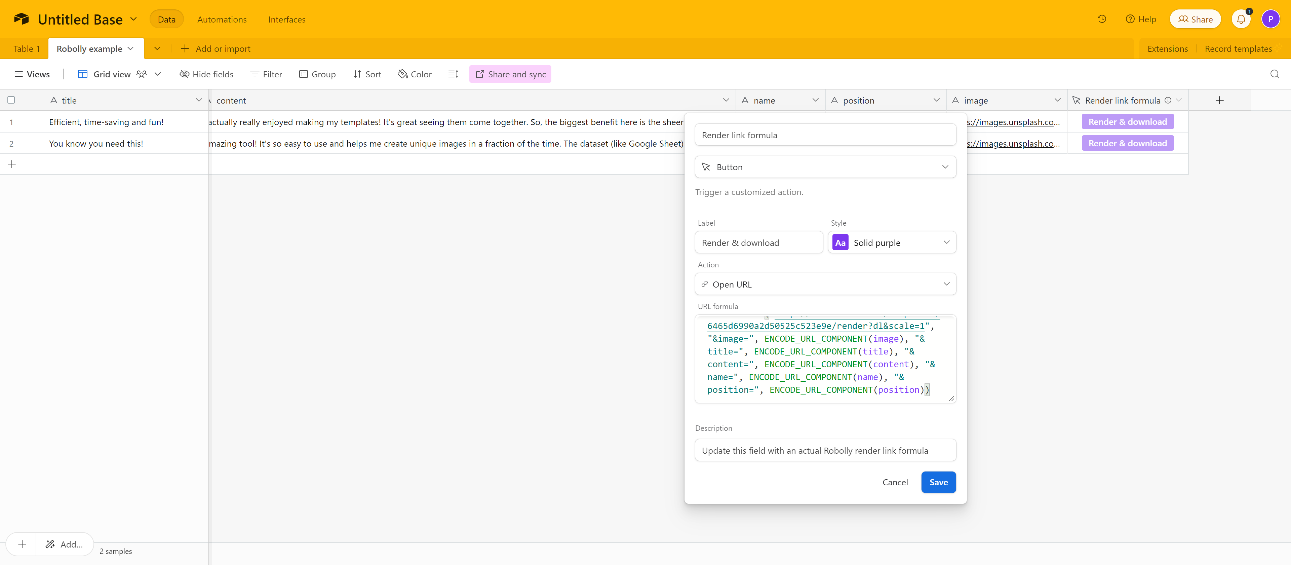Toggle the Views sidebar
The image size is (1291, 565).
click(x=32, y=74)
